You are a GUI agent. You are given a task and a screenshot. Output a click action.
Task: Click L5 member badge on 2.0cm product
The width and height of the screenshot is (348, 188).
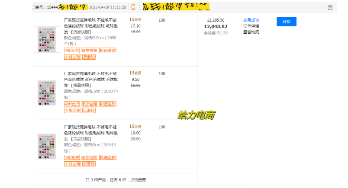pyautogui.click(x=135, y=19)
